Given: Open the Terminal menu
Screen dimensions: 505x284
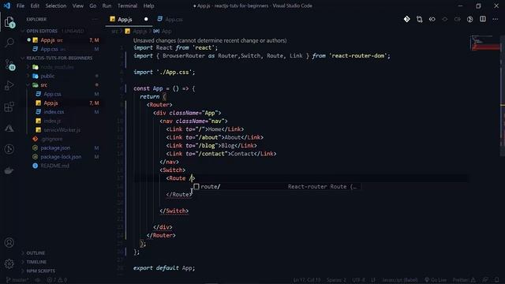Looking at the screenshot, I should 127,6.
